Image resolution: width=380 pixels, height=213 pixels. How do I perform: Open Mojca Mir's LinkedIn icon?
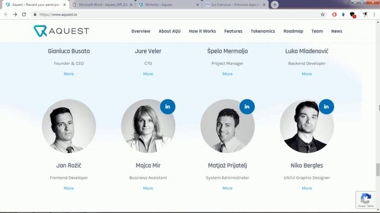[x=167, y=106]
